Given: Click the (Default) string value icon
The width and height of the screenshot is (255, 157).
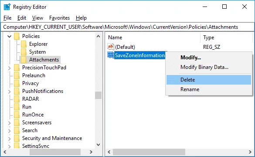Looking at the screenshot, I should tap(111, 47).
